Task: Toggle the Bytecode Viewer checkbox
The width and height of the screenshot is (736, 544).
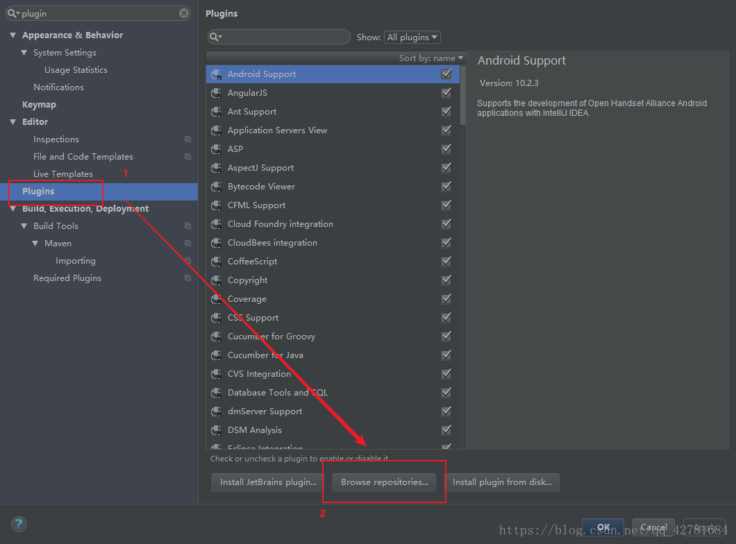Action: tap(446, 187)
